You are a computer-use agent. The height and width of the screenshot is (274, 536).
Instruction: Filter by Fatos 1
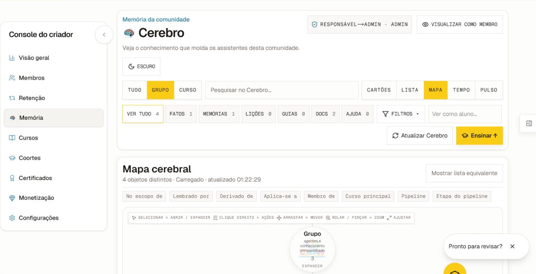click(181, 114)
